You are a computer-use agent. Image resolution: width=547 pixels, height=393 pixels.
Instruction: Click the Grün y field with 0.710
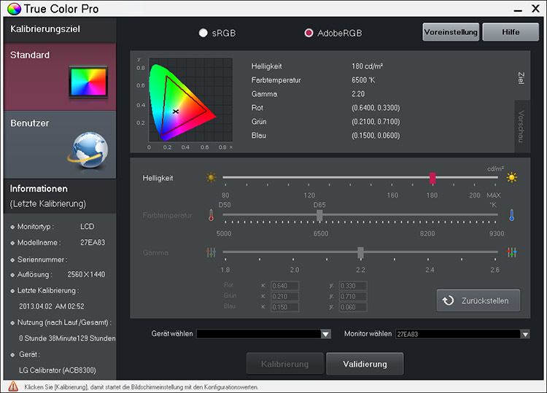[x=353, y=297]
